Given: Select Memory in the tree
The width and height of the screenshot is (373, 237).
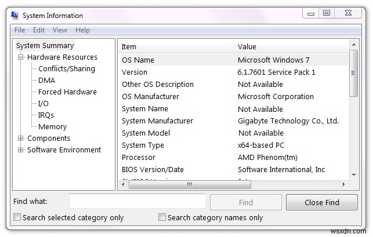Looking at the screenshot, I should pos(53,127).
